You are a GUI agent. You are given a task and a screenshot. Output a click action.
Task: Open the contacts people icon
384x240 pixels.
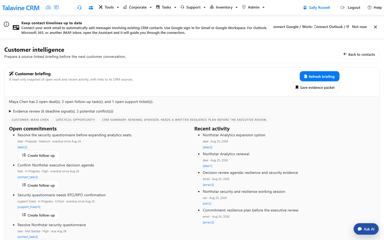pyautogui.click(x=91, y=7)
